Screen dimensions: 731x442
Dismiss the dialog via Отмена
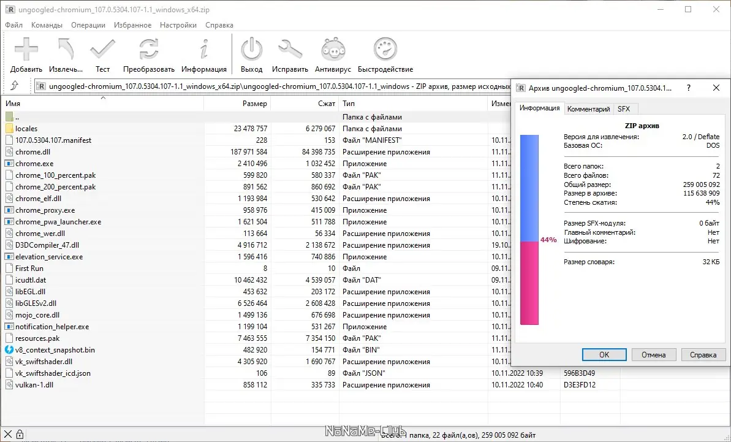[x=654, y=354]
